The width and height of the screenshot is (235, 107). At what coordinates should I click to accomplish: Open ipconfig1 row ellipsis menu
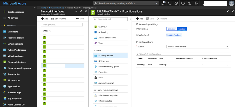click(x=228, y=65)
